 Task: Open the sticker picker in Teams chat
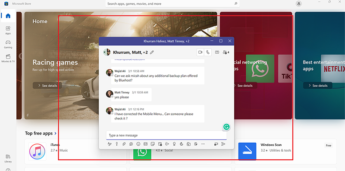pos(153,144)
